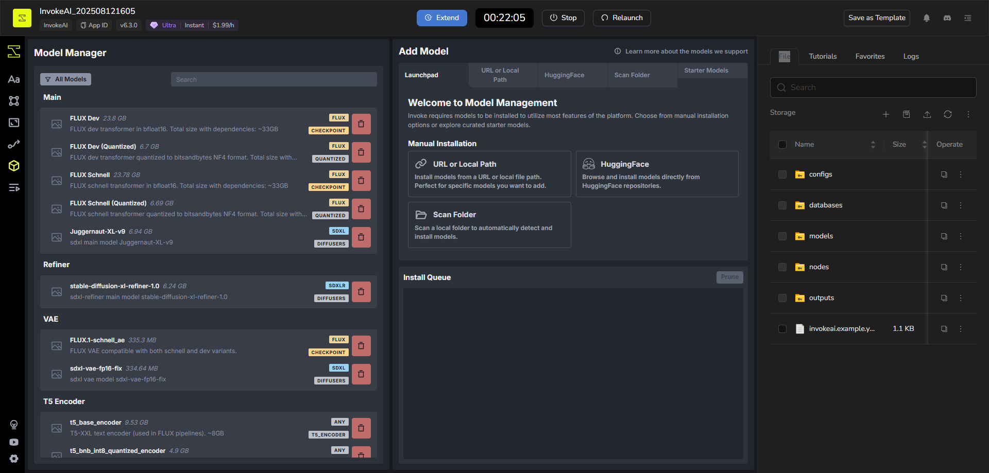Screen dimensions: 989x473
Task: Copy the App ID
Action: click(94, 25)
